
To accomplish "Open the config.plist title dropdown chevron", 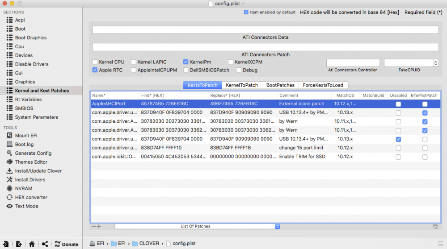I will (x=243, y=4).
